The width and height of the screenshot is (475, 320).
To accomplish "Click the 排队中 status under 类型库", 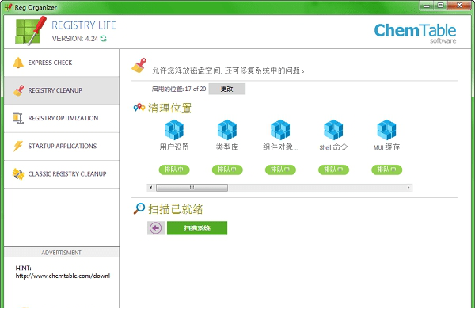I will [227, 170].
